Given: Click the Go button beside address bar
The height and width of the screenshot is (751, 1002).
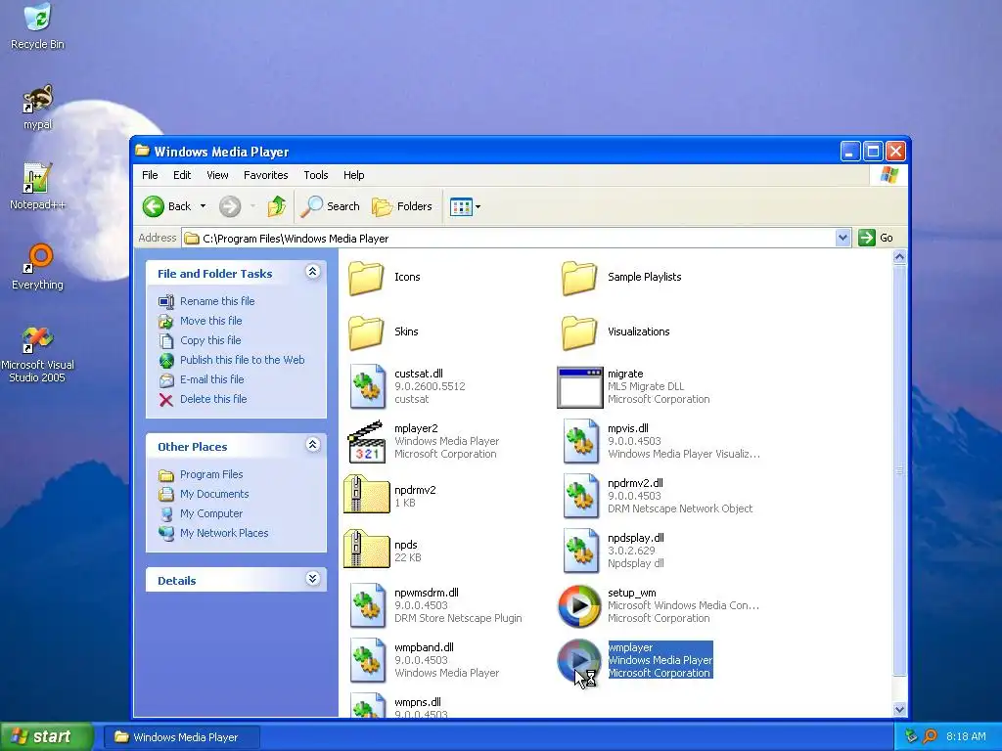Looking at the screenshot, I should (877, 238).
